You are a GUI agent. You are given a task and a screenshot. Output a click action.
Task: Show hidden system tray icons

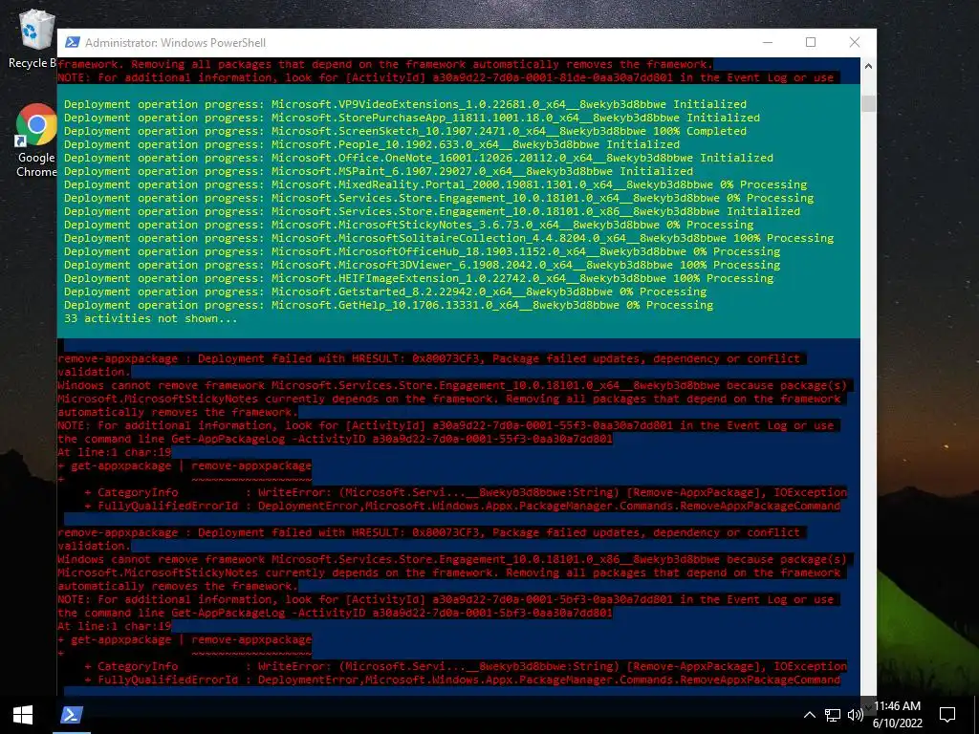point(809,715)
